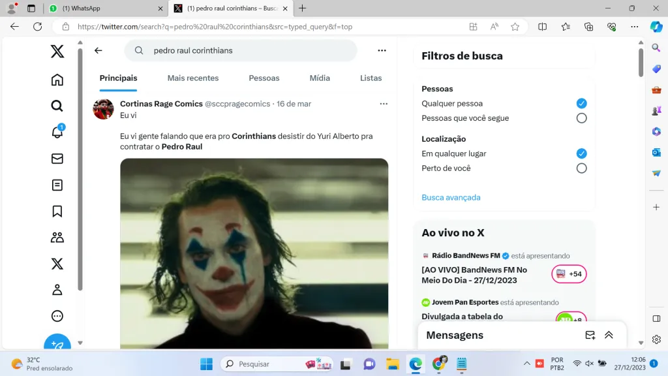Select 'Perto de você' location option

coord(581,168)
